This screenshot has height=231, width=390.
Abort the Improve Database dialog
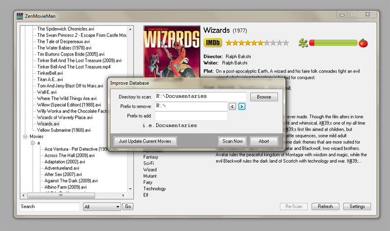pyautogui.click(x=264, y=141)
